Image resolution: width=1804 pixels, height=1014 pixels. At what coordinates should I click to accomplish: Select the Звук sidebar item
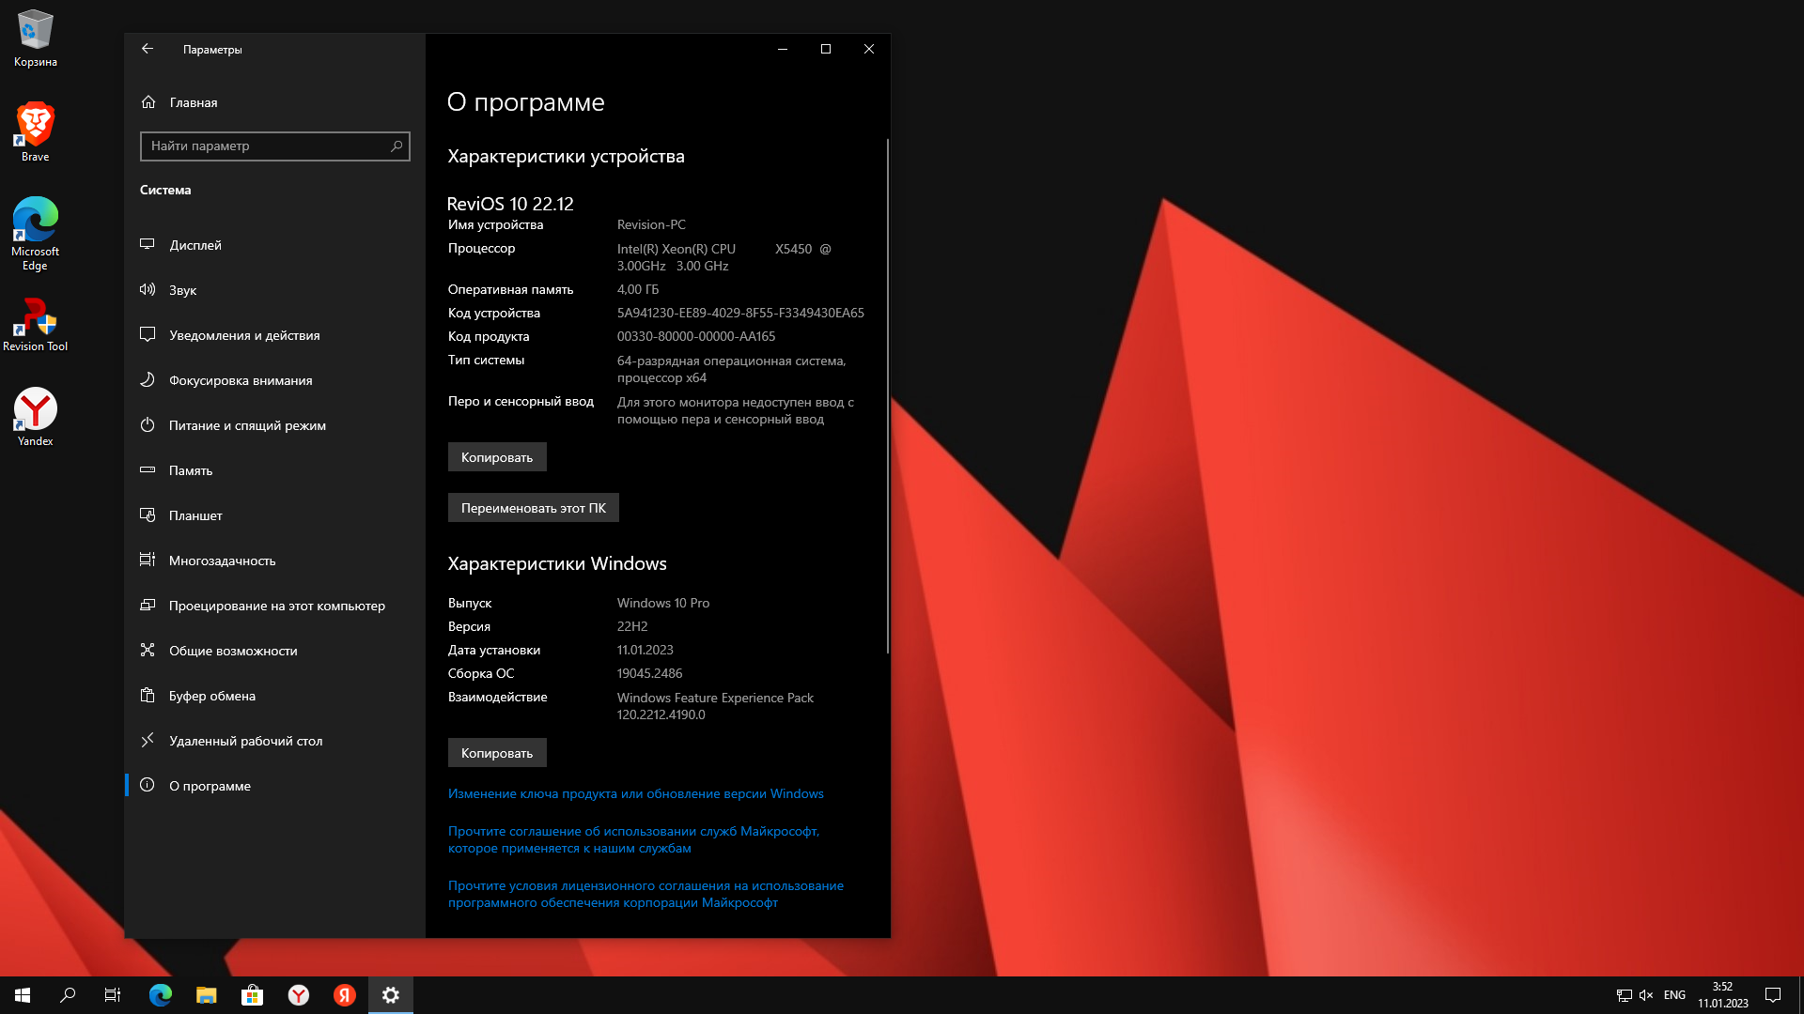182,290
